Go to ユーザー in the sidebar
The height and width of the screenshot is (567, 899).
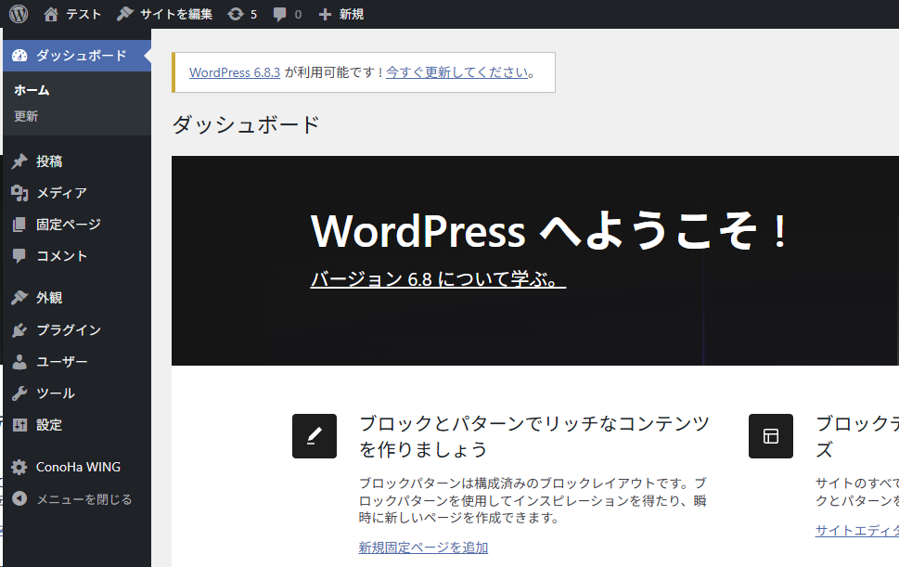61,362
